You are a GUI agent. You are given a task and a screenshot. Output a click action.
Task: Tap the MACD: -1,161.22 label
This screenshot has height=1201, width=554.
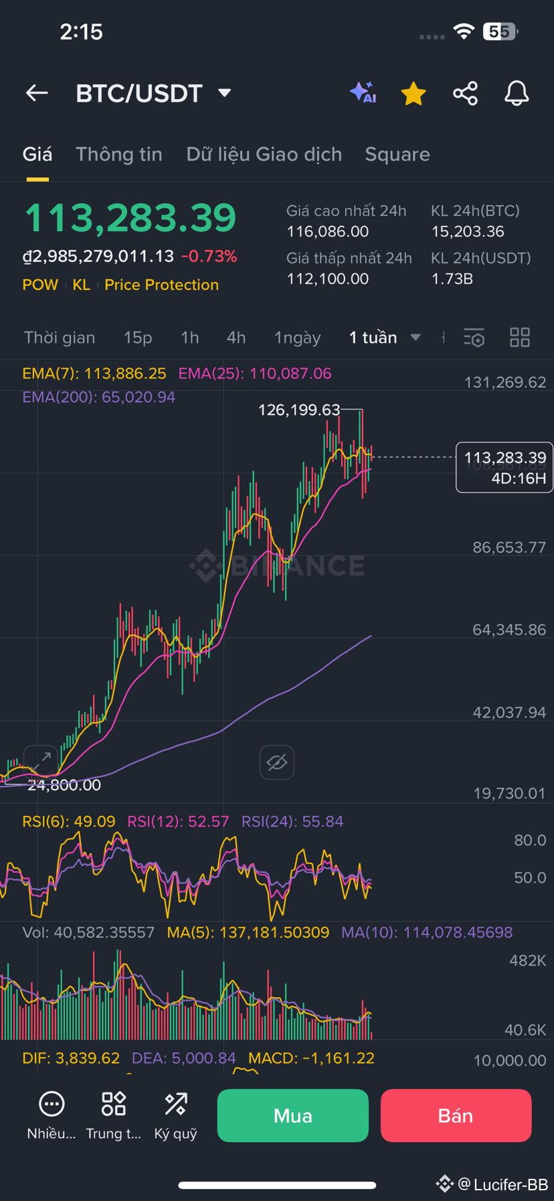pos(311,1058)
